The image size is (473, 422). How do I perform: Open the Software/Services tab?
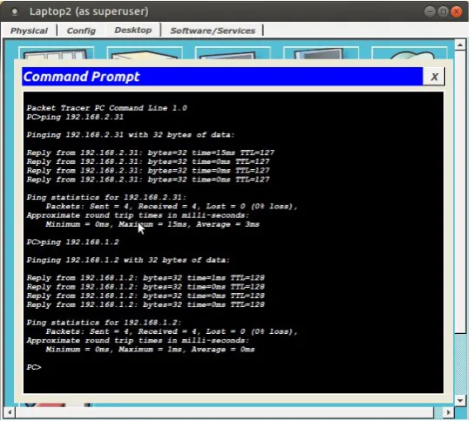click(213, 31)
